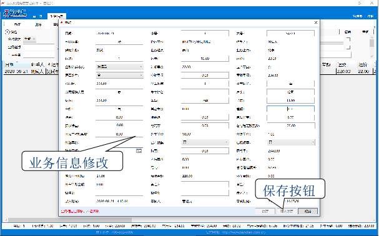
Task: Expand the first dropdown in the dialog's left column
Action: pyautogui.click(x=119, y=67)
